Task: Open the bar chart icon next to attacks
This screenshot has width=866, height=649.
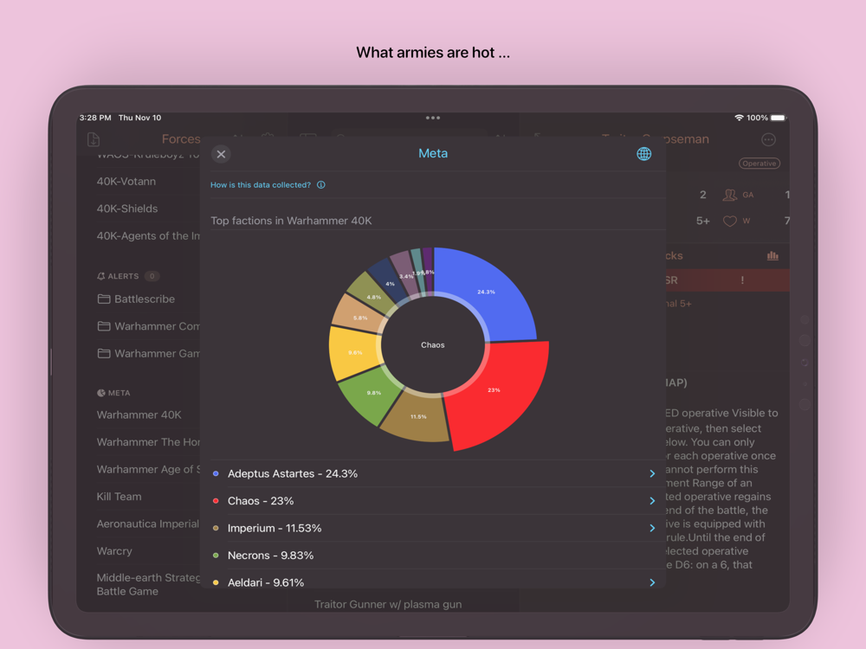Action: pyautogui.click(x=772, y=255)
